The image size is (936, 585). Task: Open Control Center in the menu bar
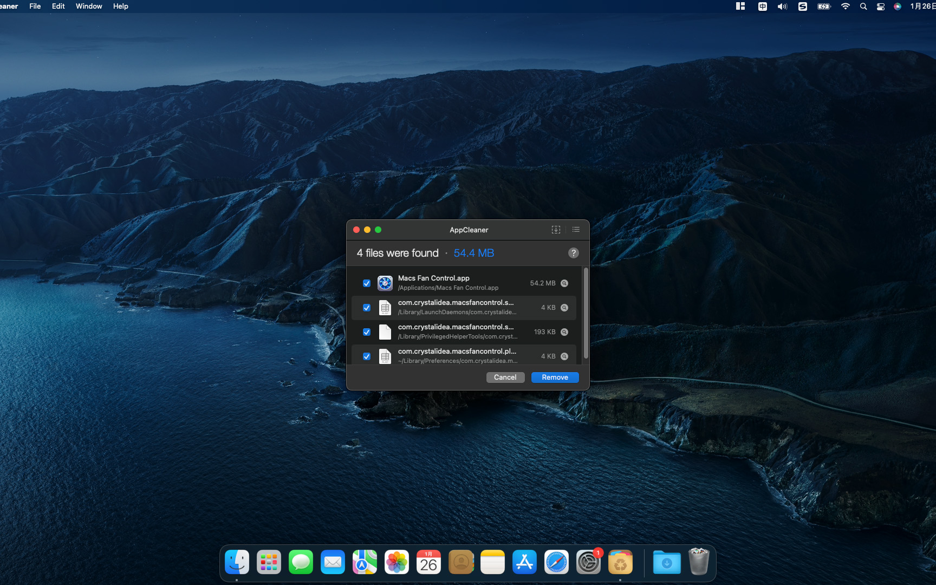click(881, 6)
